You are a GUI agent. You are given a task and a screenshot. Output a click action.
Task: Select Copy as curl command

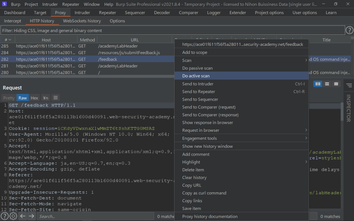click(241, 193)
